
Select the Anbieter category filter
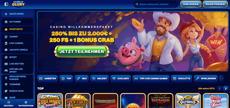[x=47, y=79]
